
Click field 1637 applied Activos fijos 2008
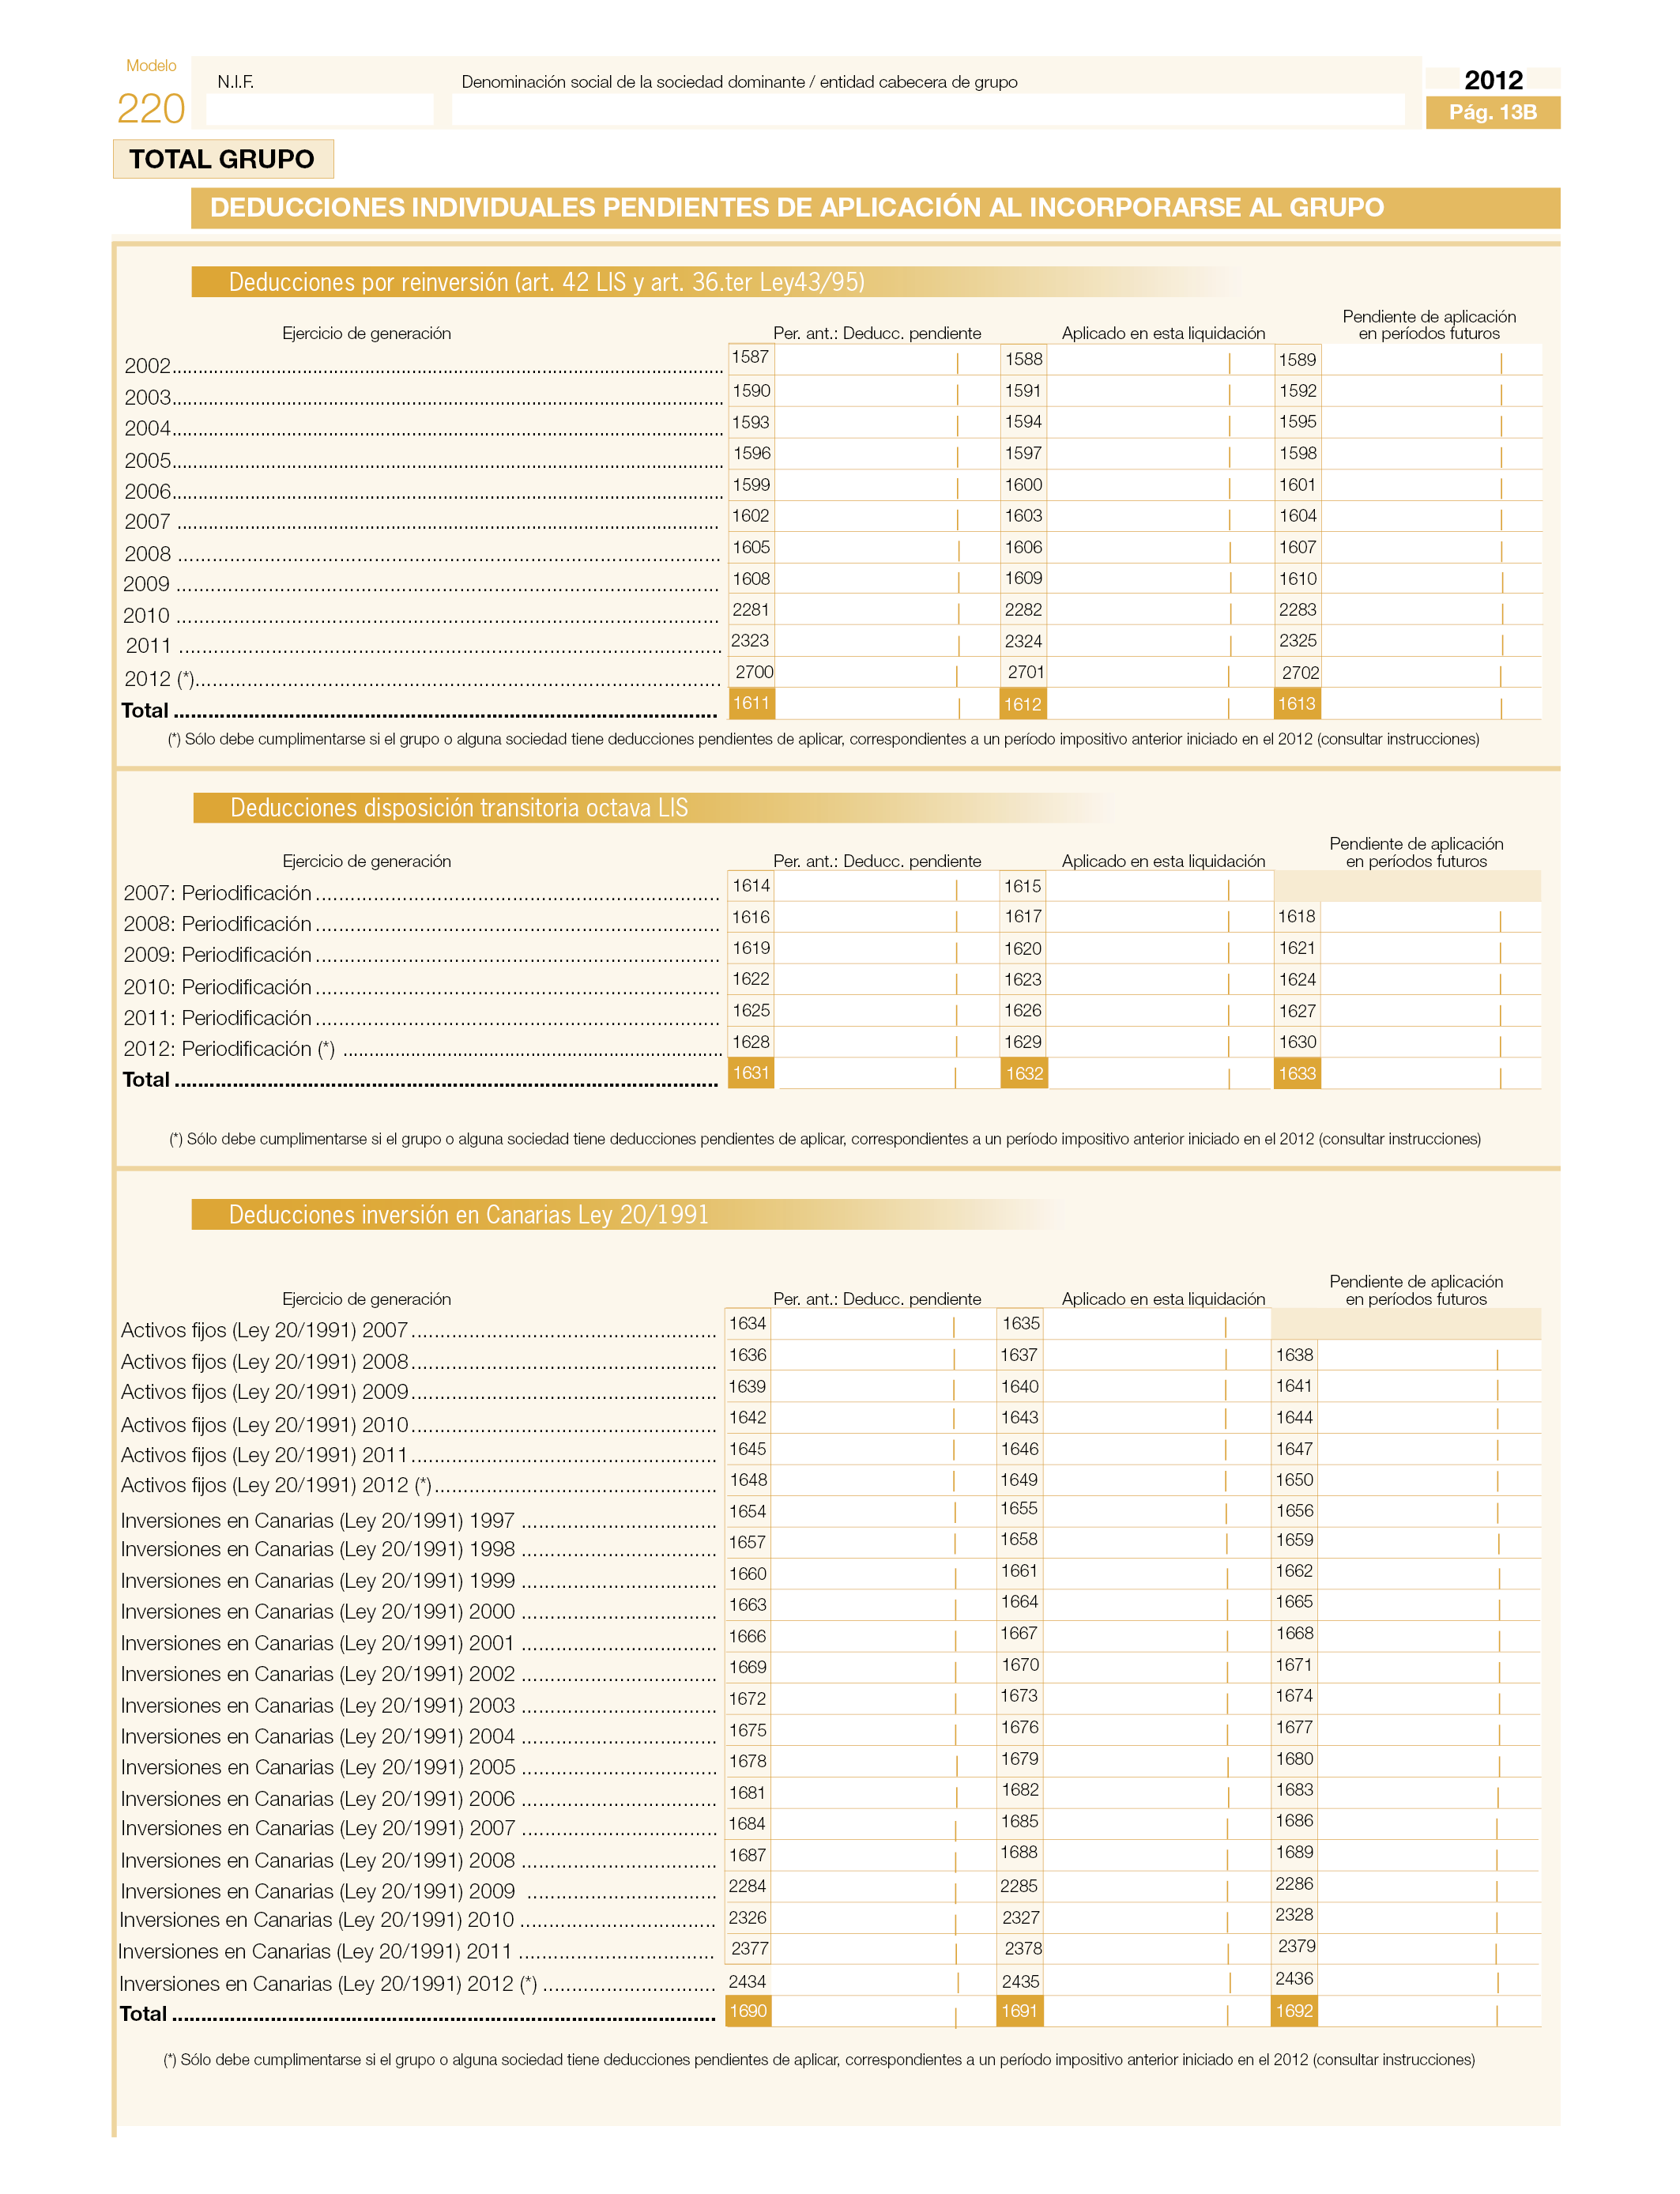pos(1158,1355)
